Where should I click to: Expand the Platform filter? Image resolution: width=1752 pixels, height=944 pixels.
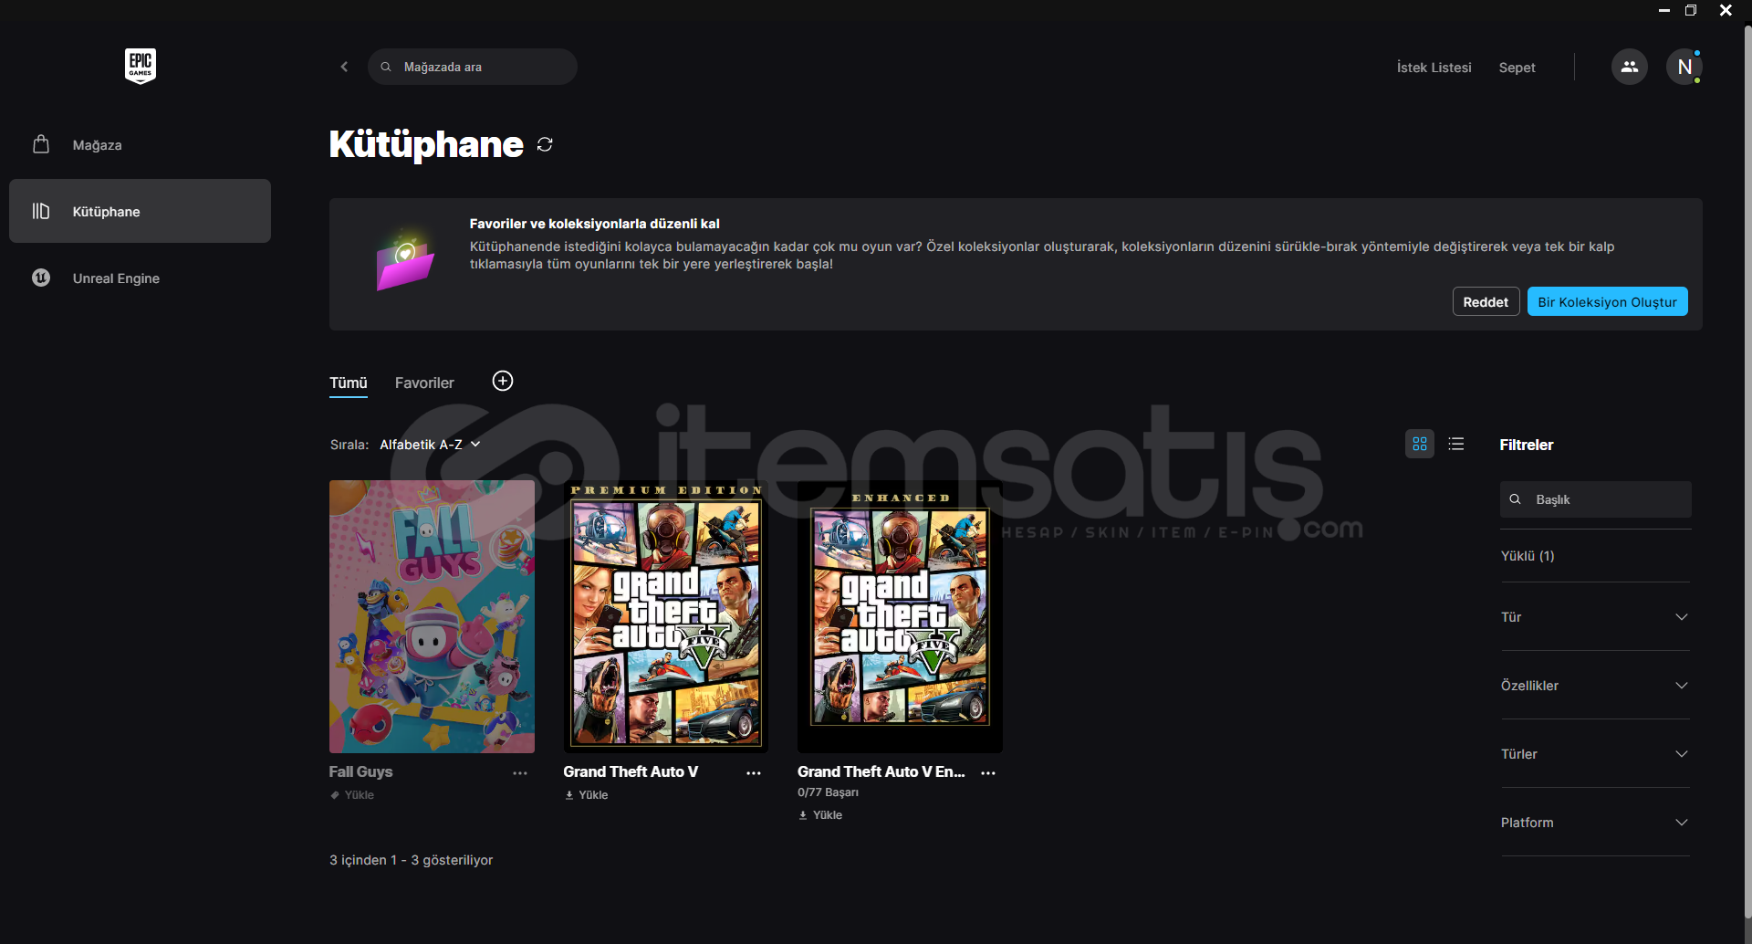coord(1595,823)
